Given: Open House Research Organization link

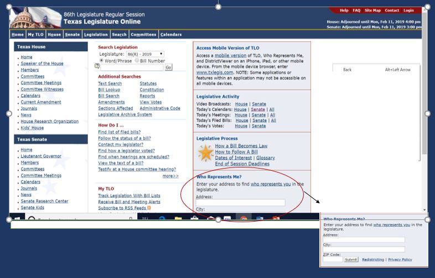Looking at the screenshot, I should pos(50,122).
